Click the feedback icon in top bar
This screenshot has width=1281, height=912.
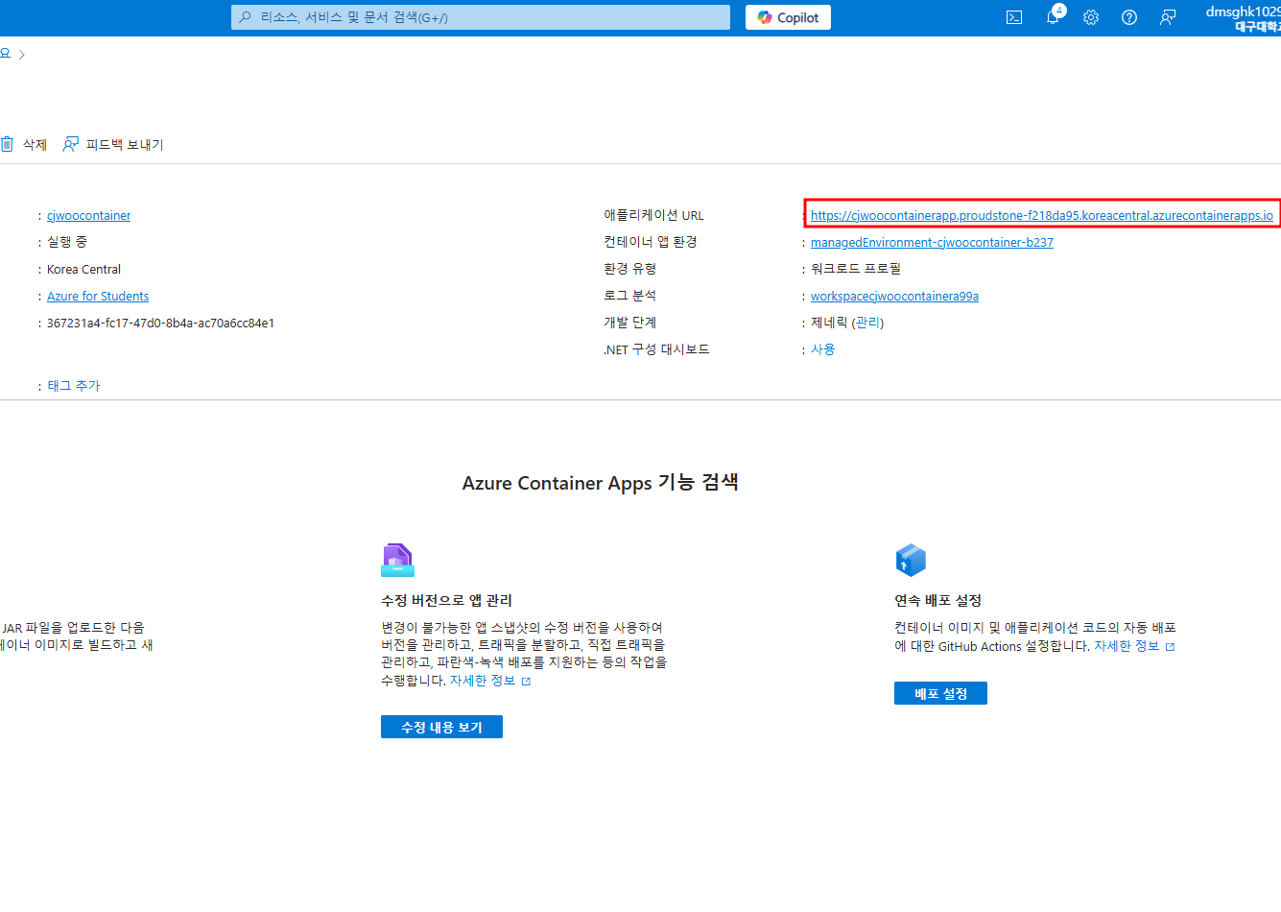click(1168, 17)
